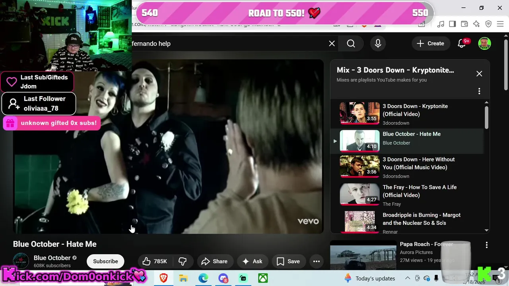
Task: Open the Brave VPN shield icon
Action: coord(489,24)
